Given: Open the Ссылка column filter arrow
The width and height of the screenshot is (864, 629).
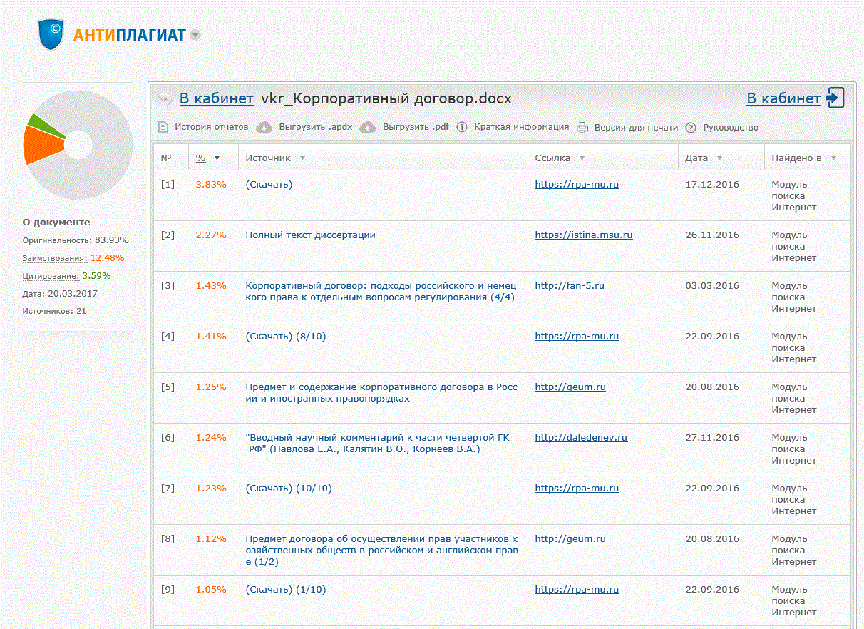Looking at the screenshot, I should 582,158.
